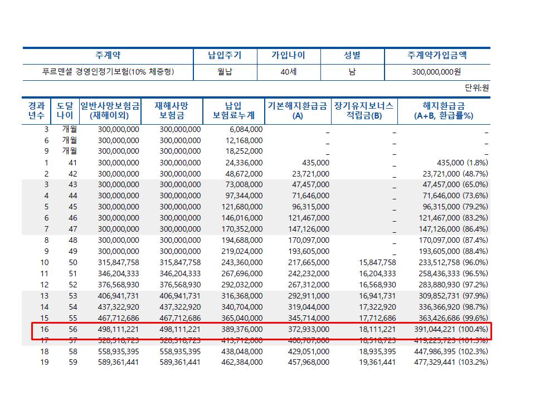Viewport: 535px width, 401px height.
Task: Click surrender value 121,467,000 (83.2%)
Action: tap(454, 218)
